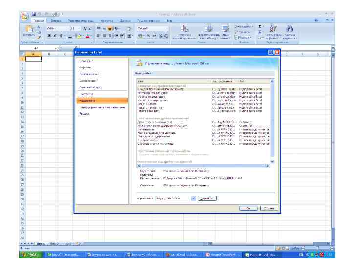Open the Format (Формат) cells dropdown
352x264 pixels.
click(x=243, y=38)
